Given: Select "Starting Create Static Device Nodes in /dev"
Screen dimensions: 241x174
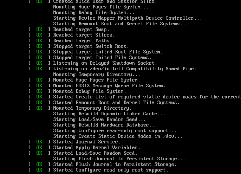Looking at the screenshot, I should coord(118,136).
